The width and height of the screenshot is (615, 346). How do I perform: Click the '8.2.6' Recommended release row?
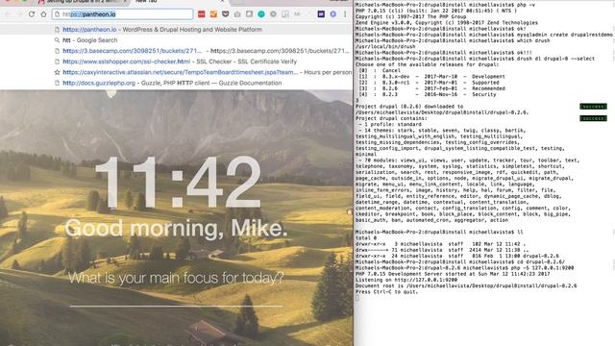[431, 88]
